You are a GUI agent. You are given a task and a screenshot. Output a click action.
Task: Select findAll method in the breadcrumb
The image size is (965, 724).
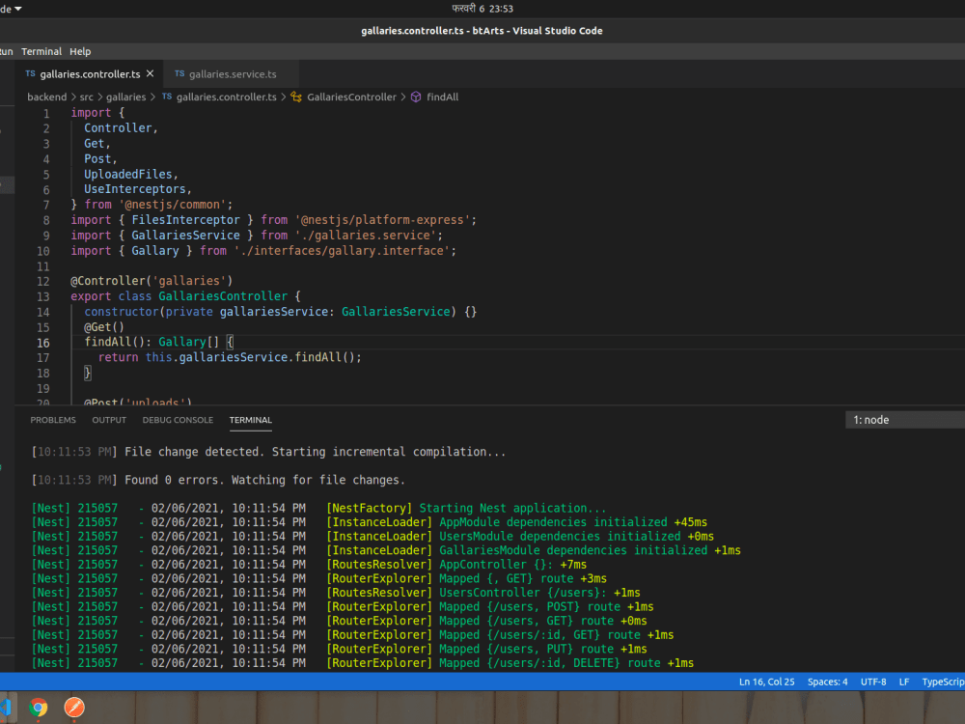443,97
